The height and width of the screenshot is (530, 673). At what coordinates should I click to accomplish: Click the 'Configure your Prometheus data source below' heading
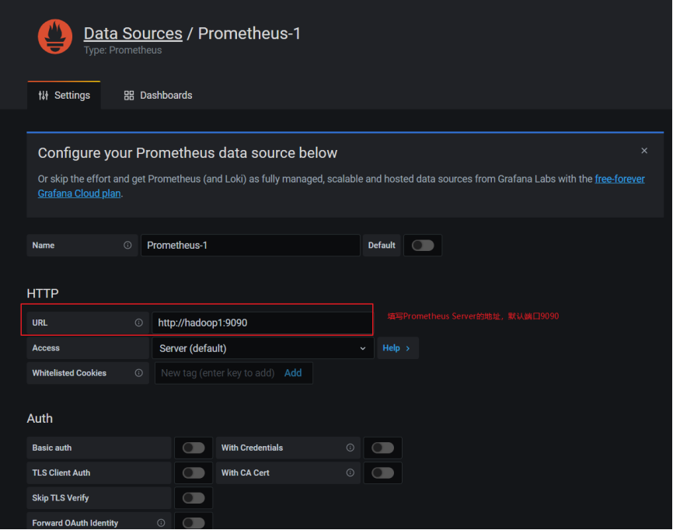click(x=187, y=153)
